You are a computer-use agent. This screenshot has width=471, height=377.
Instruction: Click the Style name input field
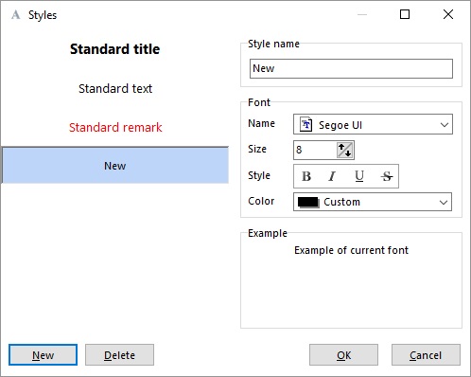coord(351,68)
